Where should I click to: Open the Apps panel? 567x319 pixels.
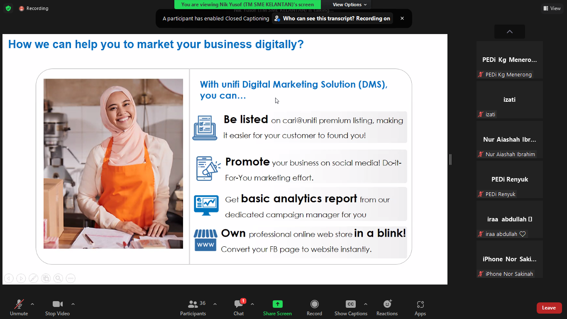420,308
